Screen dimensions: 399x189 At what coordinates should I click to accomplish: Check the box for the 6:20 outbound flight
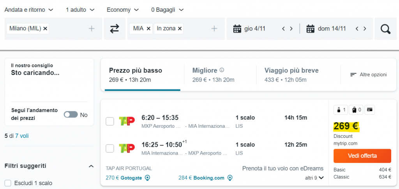tap(110, 121)
